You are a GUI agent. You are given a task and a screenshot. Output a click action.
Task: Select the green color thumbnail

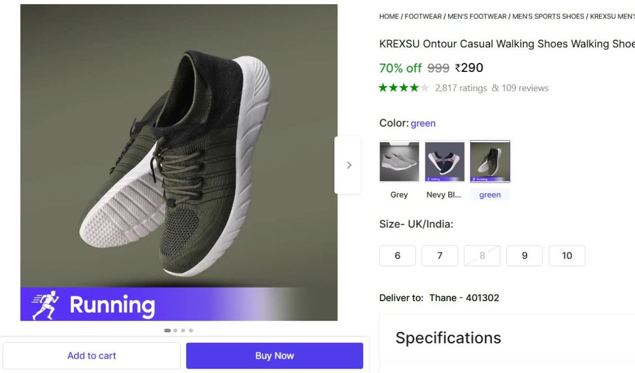[490, 162]
